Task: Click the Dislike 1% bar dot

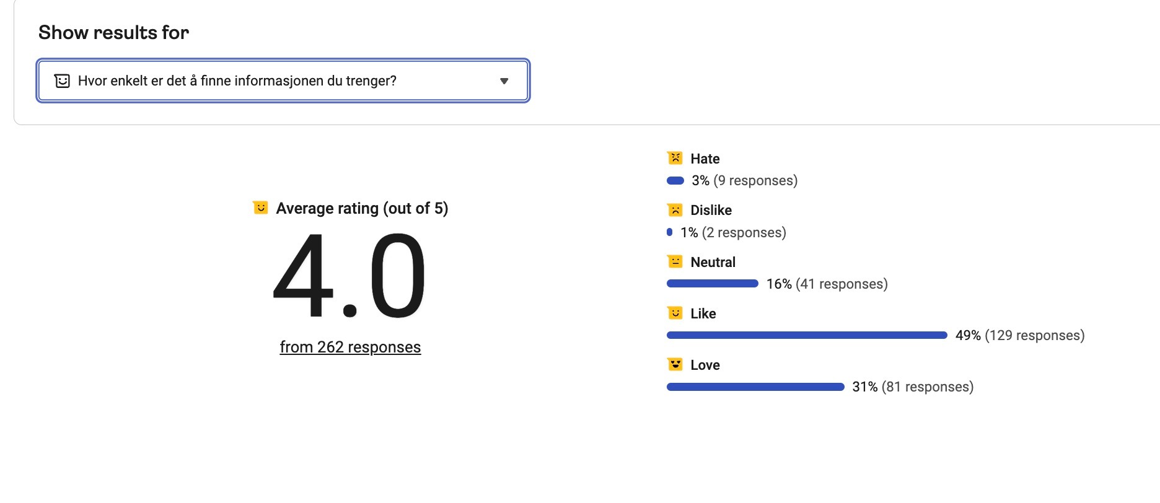Action: pyautogui.click(x=669, y=232)
